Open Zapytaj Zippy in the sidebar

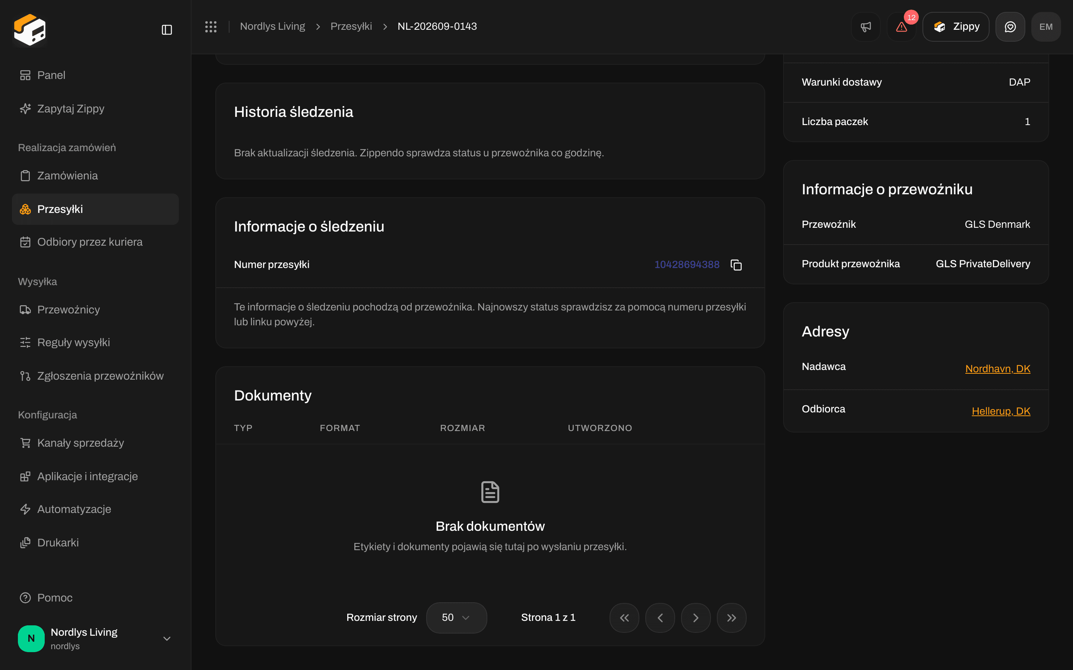click(x=95, y=109)
